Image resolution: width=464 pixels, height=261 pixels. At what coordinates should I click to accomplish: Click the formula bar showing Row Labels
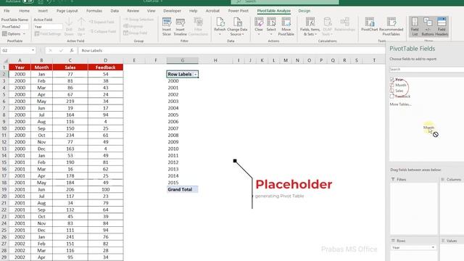[x=232, y=51]
